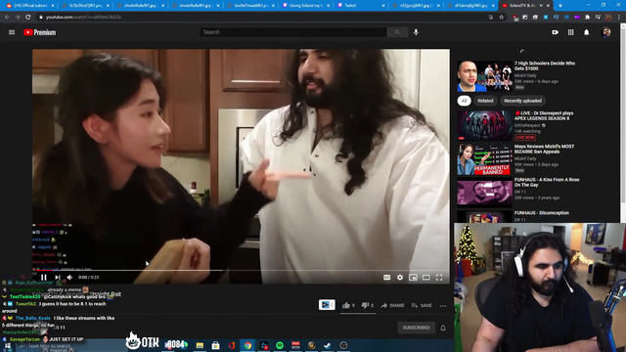Reload the current page
The height and width of the screenshot is (352, 626).
[x=28, y=18]
